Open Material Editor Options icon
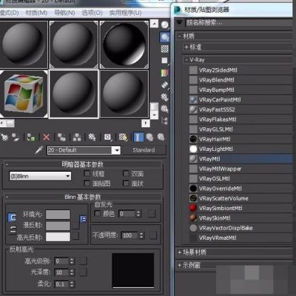 click(165, 97)
